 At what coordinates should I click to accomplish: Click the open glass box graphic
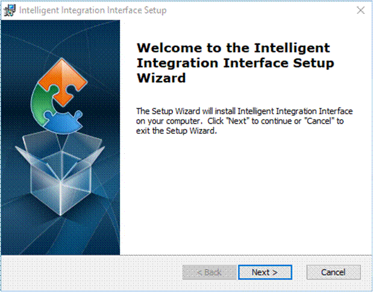tap(60, 173)
